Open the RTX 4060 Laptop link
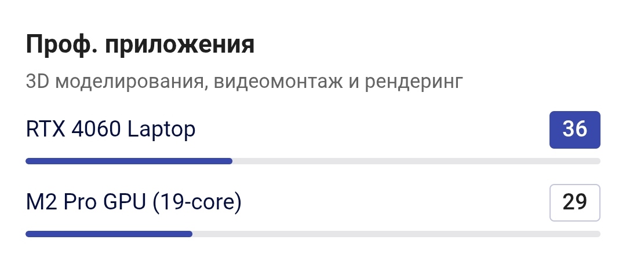Image resolution: width=626 pixels, height=269 pixels. pos(111,130)
